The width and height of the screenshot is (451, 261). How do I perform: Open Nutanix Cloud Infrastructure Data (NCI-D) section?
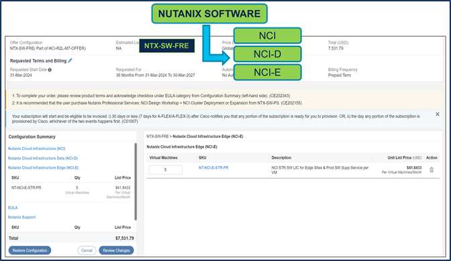43,158
